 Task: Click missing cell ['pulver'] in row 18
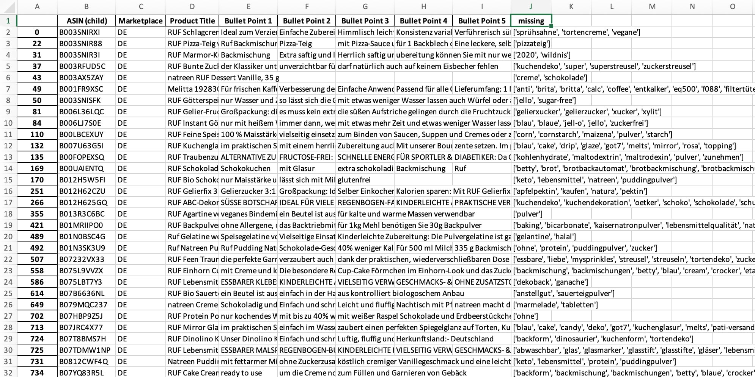tap(531, 214)
